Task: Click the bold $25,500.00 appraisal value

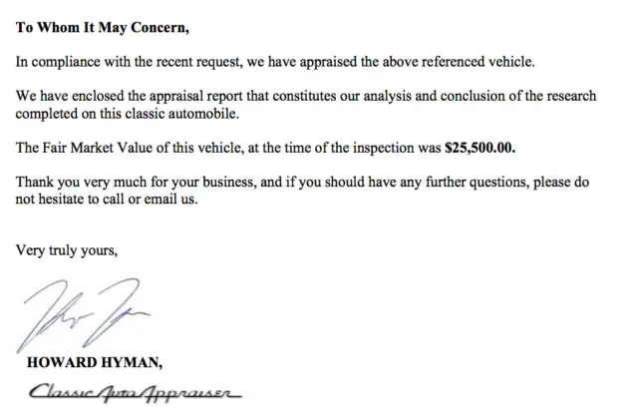Action: 480,148
